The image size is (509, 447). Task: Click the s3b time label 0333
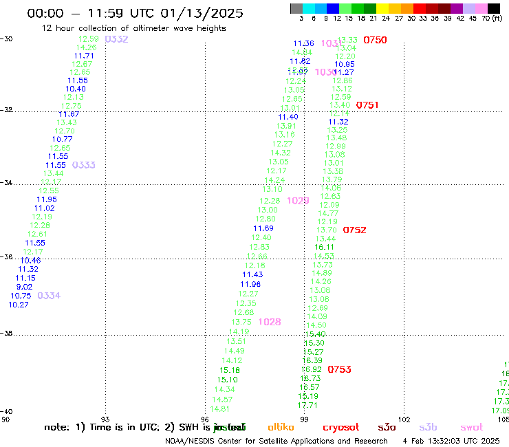[x=84, y=165]
